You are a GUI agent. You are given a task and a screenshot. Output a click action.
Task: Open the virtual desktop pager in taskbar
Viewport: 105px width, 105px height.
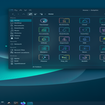pyautogui.click(x=2, y=103)
